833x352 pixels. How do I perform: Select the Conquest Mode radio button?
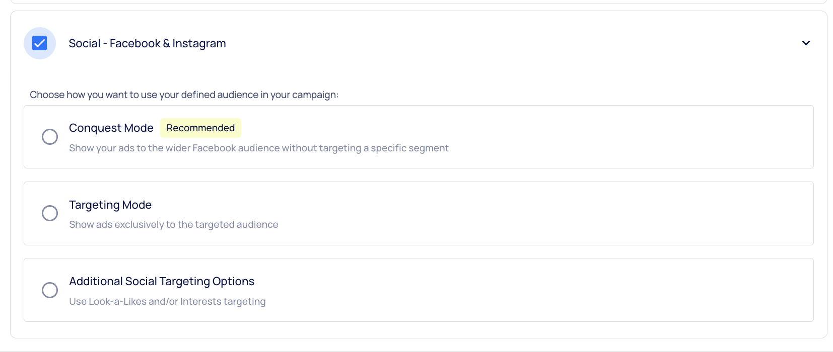[50, 137]
